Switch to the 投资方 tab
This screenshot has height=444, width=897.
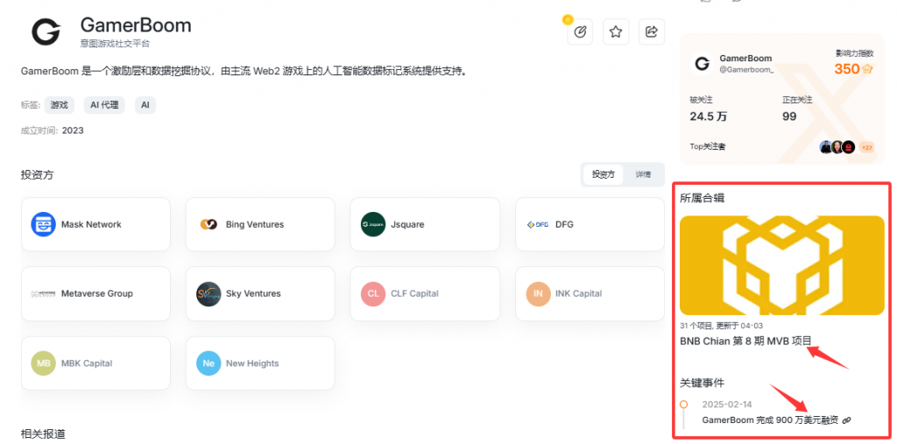pyautogui.click(x=603, y=174)
